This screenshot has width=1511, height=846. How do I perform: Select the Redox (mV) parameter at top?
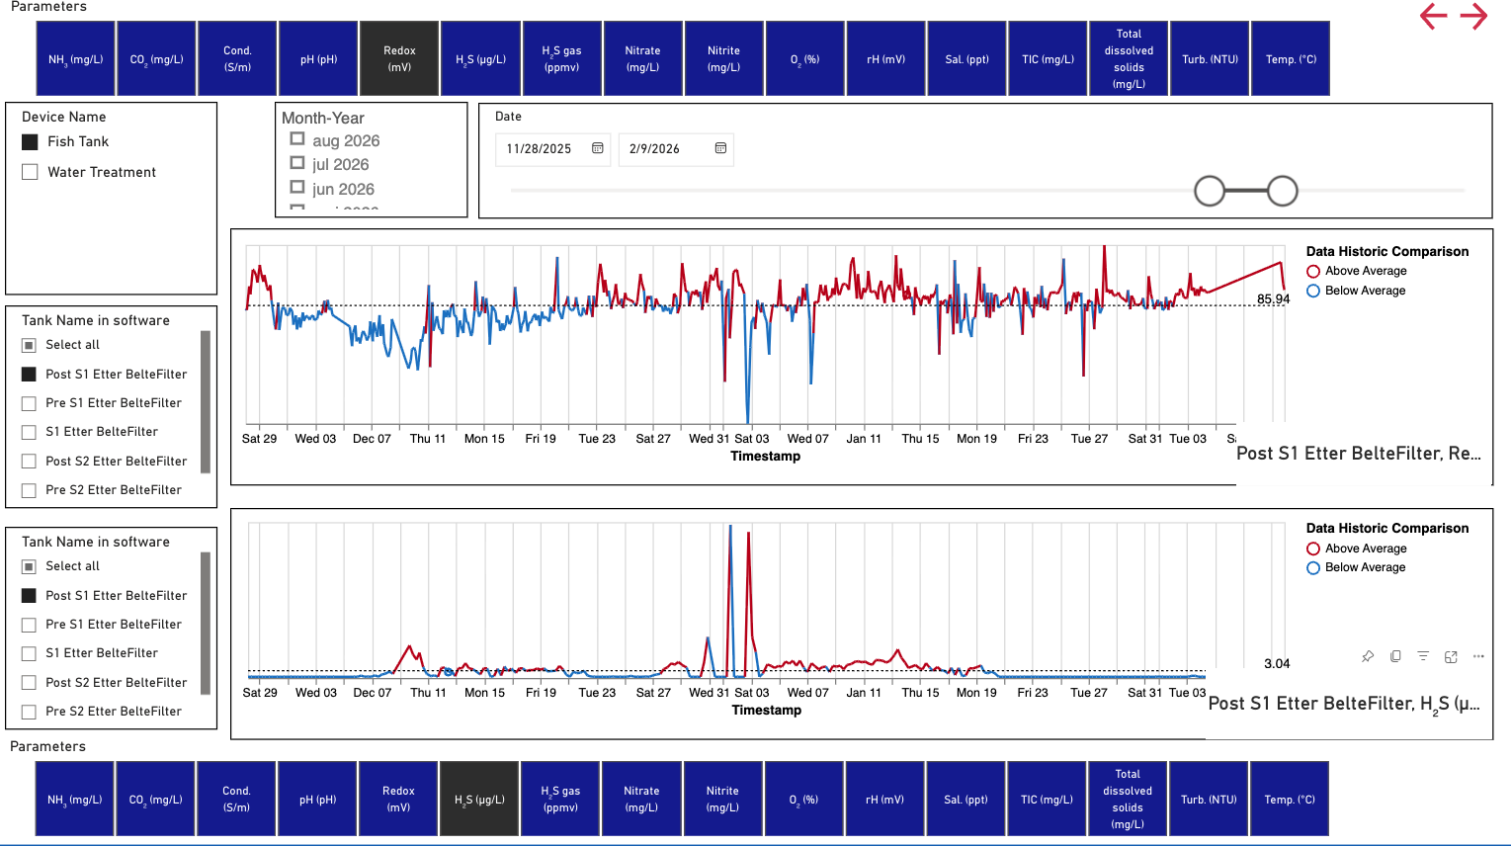coord(399,59)
